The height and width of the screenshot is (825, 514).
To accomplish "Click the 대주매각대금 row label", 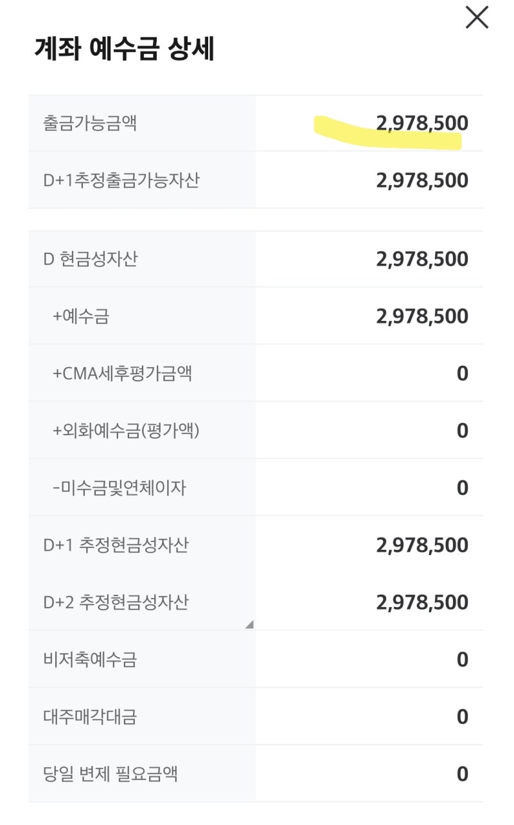I will click(x=90, y=717).
